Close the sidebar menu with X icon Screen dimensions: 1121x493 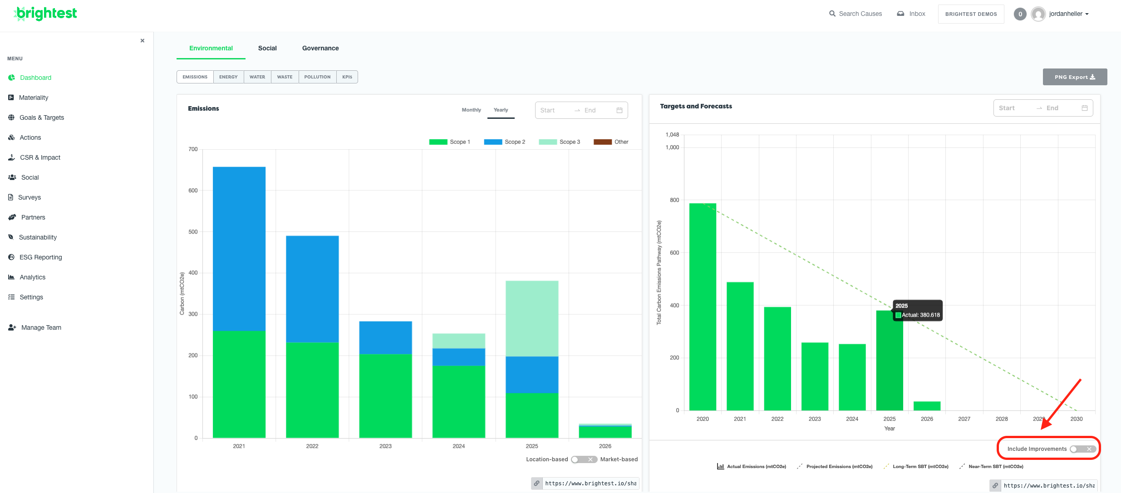coord(143,41)
